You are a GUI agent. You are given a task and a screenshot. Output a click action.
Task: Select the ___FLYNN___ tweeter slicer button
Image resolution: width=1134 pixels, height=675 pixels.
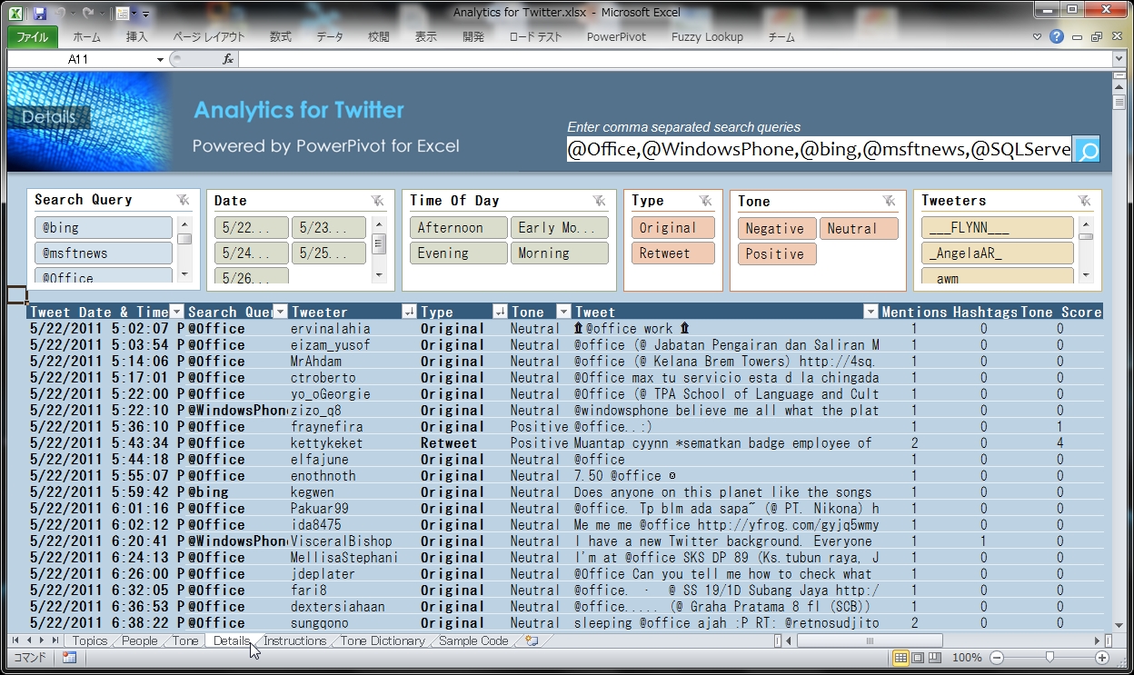(x=998, y=227)
